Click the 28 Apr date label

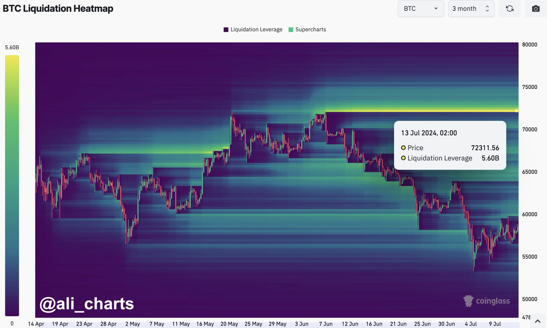point(109,324)
